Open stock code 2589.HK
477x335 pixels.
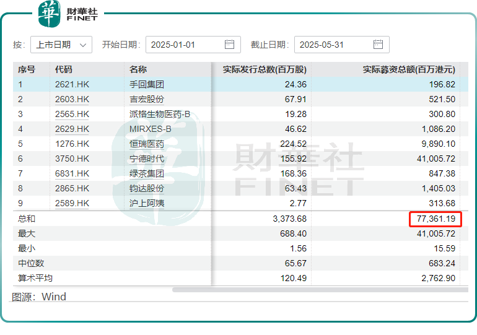coord(72,203)
